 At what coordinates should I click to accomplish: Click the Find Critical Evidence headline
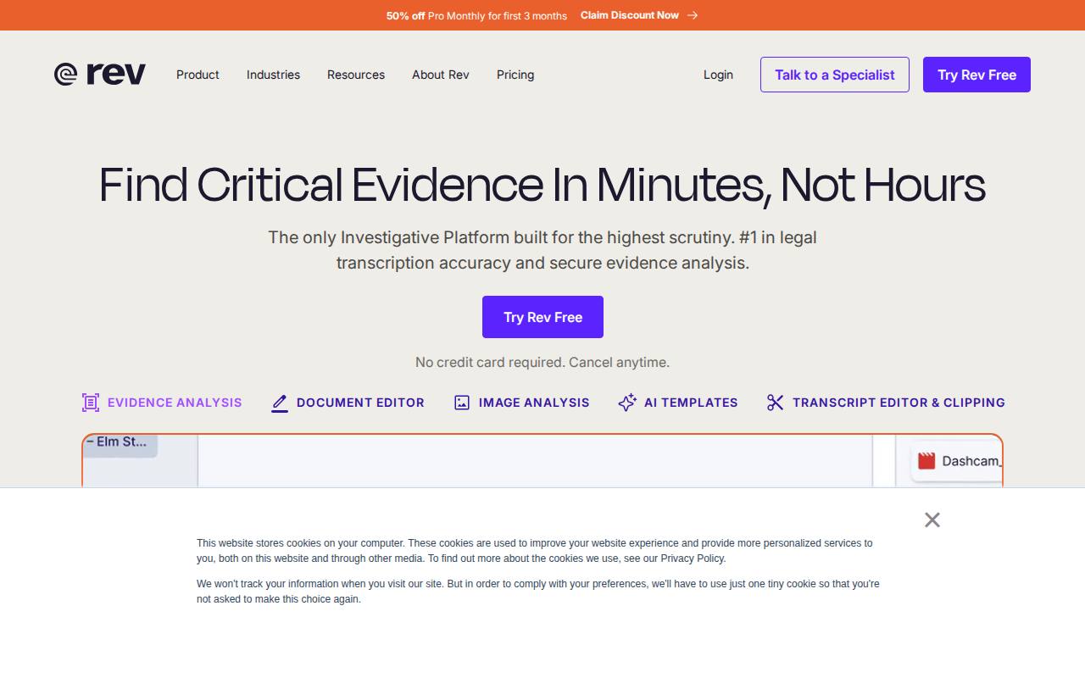coord(542,185)
